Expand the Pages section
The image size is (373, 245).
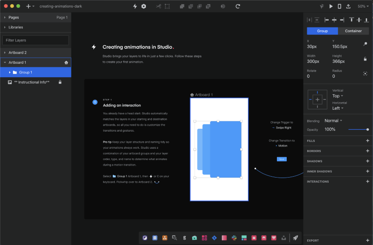point(5,17)
